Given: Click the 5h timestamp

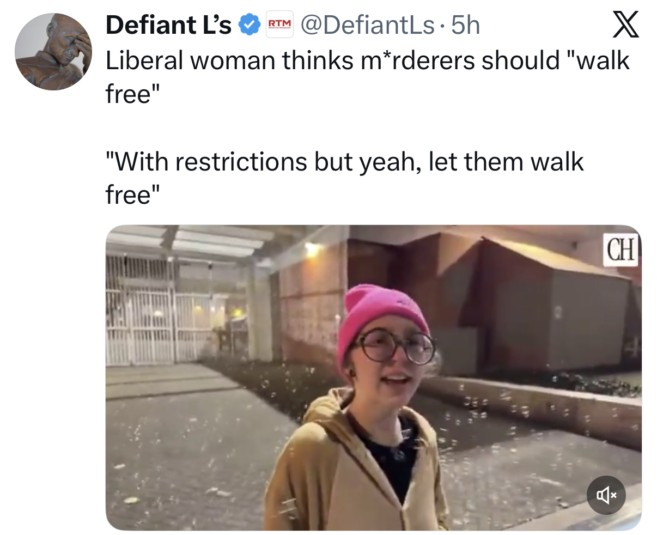Looking at the screenshot, I should point(466,25).
